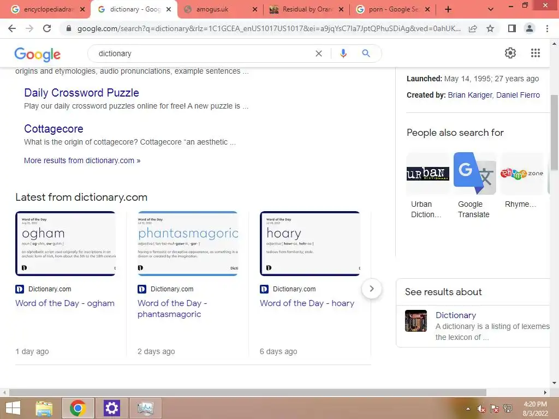Viewport: 559px width, 419px height.
Task: Open Cottagecore result link
Action: [x=53, y=129]
